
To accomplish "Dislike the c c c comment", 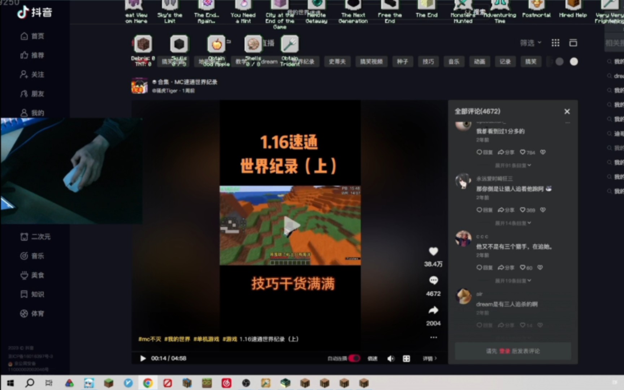I will [x=540, y=268].
